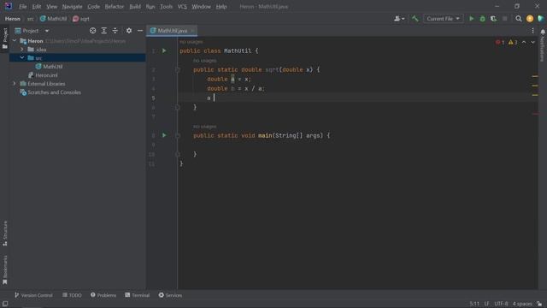
Task: Expand the .idea folder
Action: pos(22,50)
